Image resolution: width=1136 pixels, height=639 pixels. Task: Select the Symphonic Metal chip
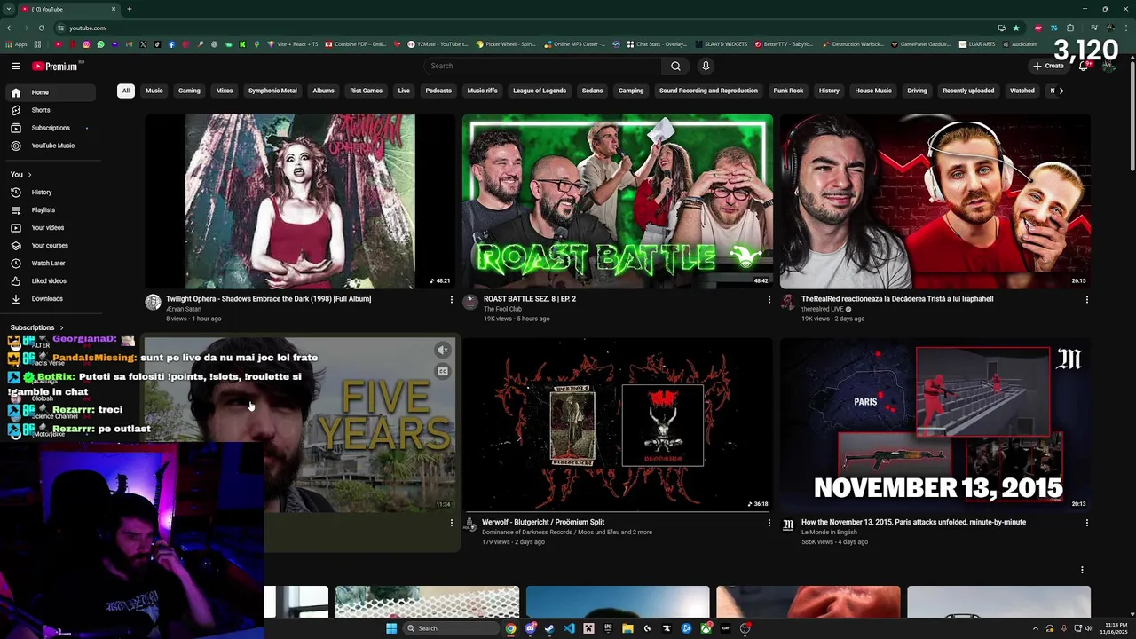(272, 91)
